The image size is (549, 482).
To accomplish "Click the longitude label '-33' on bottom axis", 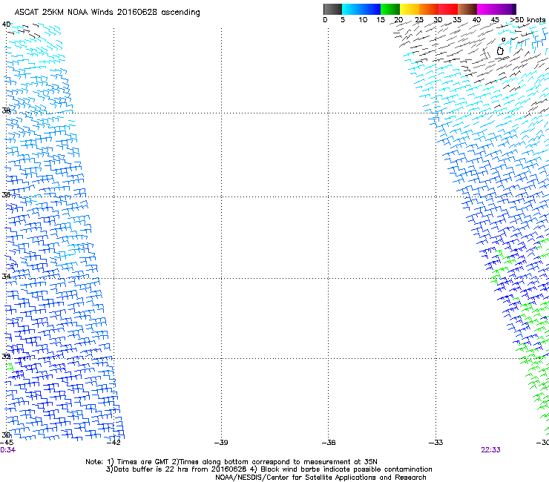I will click(435, 443).
